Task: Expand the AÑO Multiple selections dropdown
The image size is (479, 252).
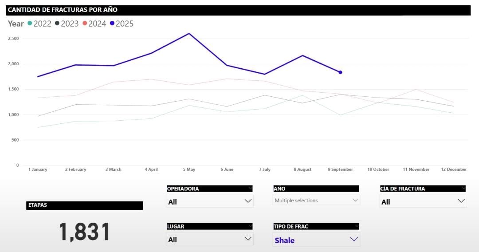Action: coord(316,201)
